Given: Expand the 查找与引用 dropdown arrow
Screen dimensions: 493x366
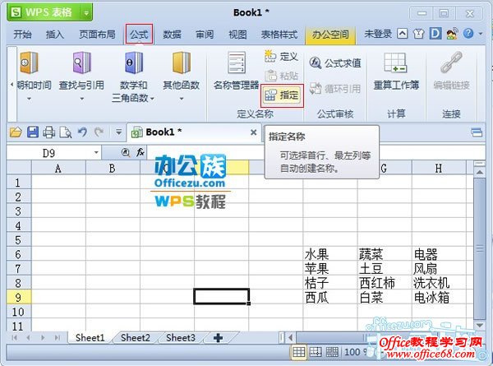Looking at the screenshot, I should 81,99.
